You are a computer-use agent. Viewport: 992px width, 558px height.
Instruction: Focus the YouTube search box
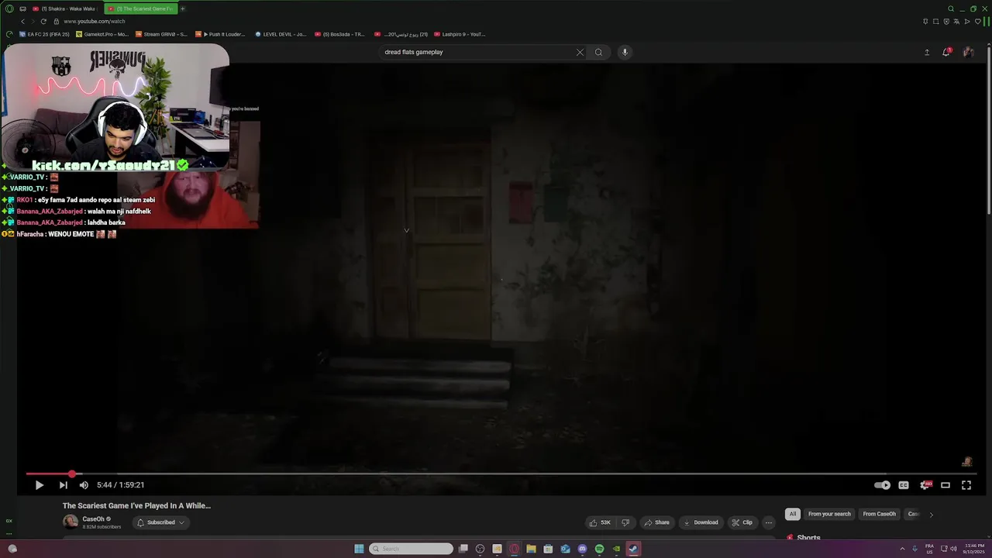[x=477, y=52]
